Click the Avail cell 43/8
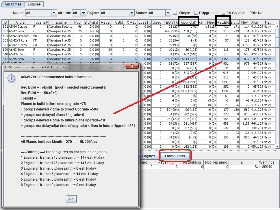The height and width of the screenshot is (210, 280). pos(255,59)
